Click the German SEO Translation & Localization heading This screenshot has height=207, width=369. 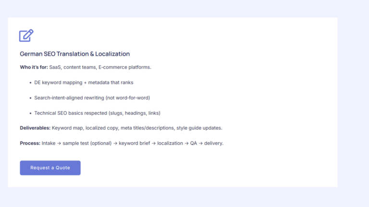coord(74,54)
